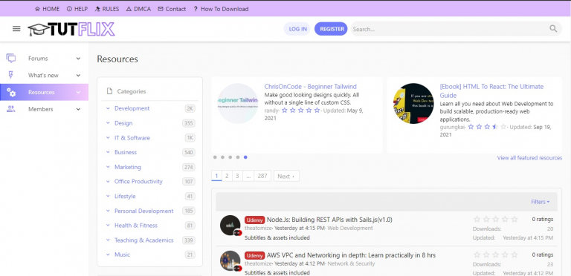
Task: Click the What's new lightning icon
Action: click(11, 75)
